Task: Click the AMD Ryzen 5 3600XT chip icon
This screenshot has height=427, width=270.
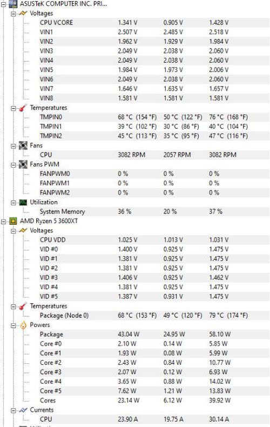Action: coord(13,221)
